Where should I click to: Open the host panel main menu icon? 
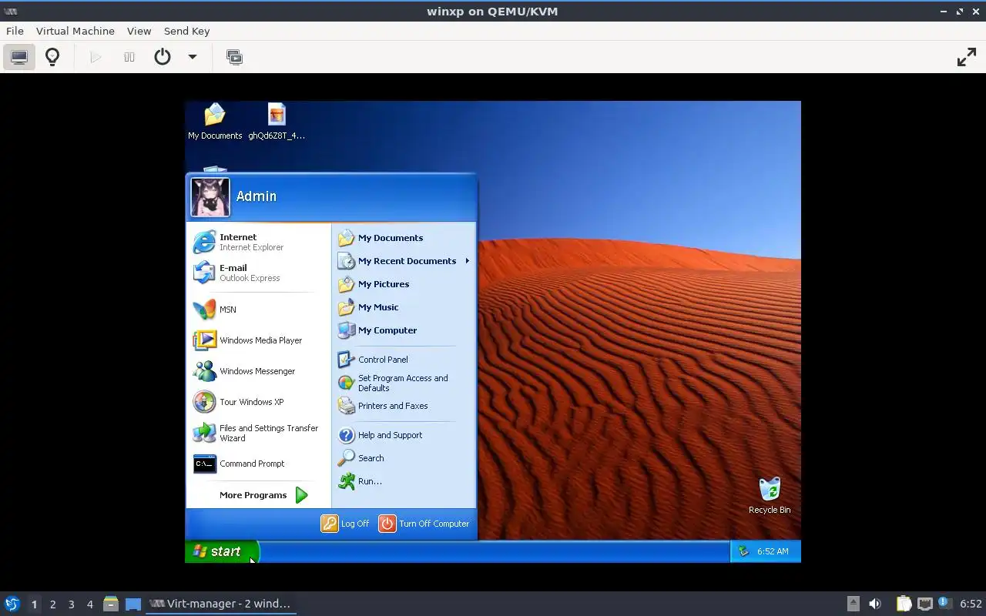click(x=12, y=604)
